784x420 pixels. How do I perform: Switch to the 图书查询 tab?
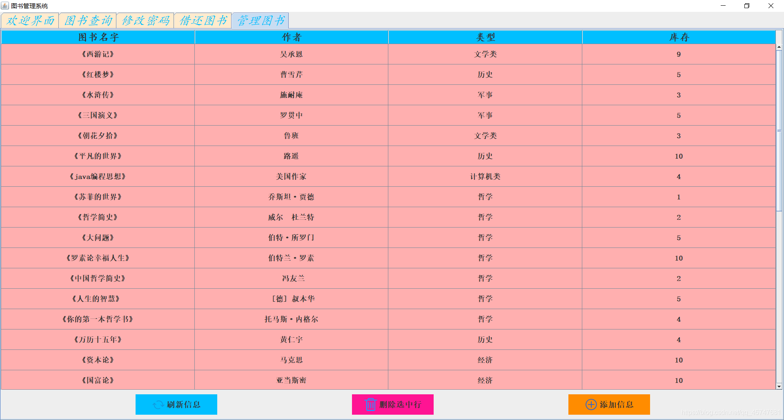tap(88, 21)
